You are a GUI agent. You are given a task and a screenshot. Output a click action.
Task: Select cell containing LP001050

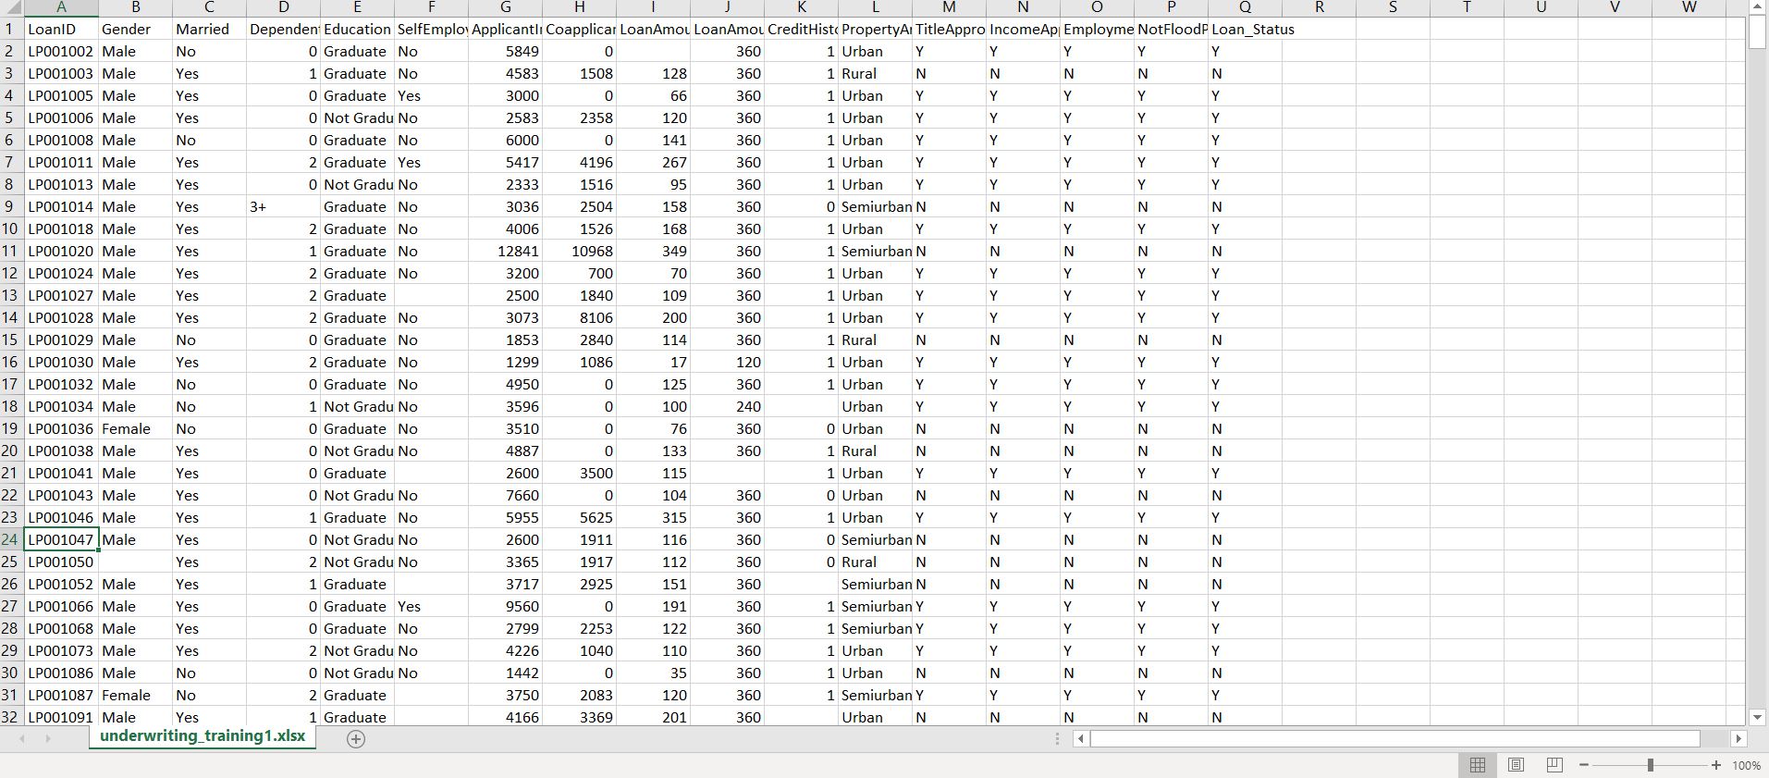[x=61, y=562]
